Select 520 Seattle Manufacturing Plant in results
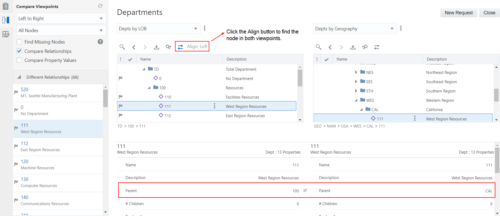 point(58,93)
